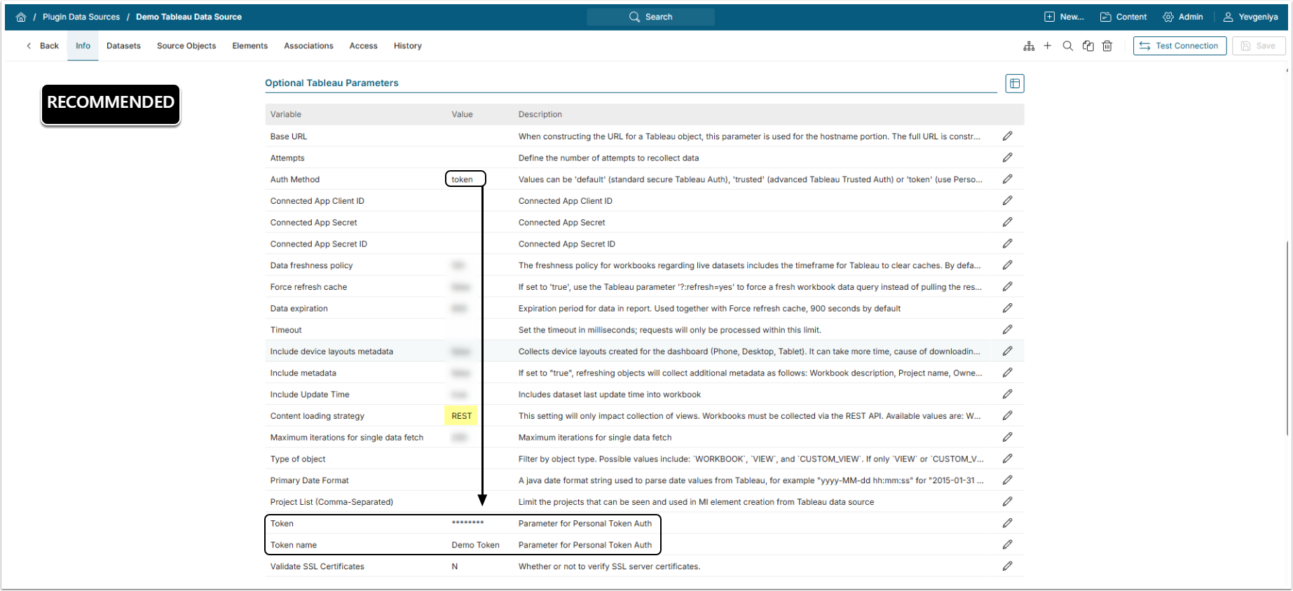The image size is (1293, 591).
Task: Click the Test Connection button
Action: (x=1179, y=46)
